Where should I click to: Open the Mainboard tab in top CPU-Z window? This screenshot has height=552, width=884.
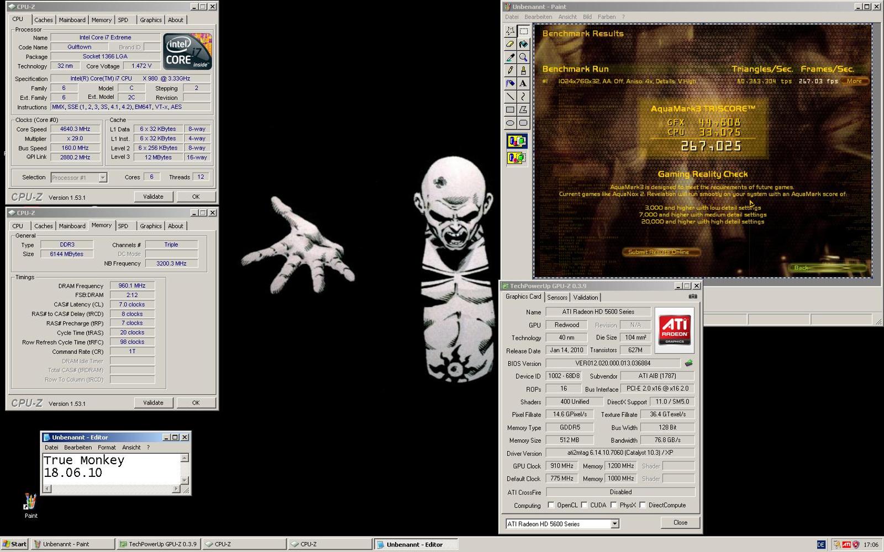click(x=72, y=20)
